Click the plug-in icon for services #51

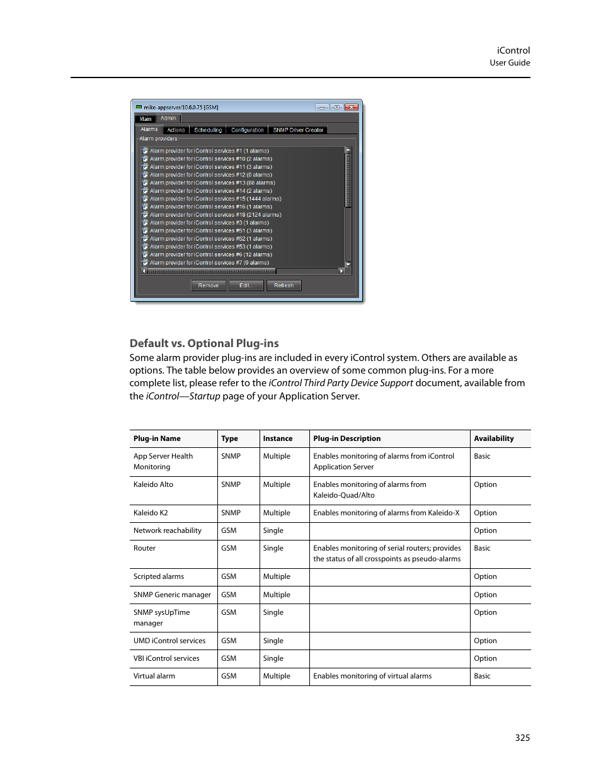coord(145,231)
